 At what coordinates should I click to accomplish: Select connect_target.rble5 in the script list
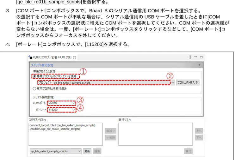pyautogui.click(x=62, y=125)
